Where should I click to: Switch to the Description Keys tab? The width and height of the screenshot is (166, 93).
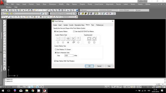[79, 25]
